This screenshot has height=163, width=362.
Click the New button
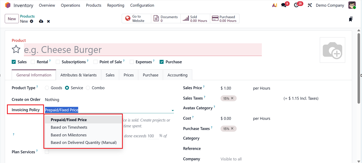coord(12,19)
